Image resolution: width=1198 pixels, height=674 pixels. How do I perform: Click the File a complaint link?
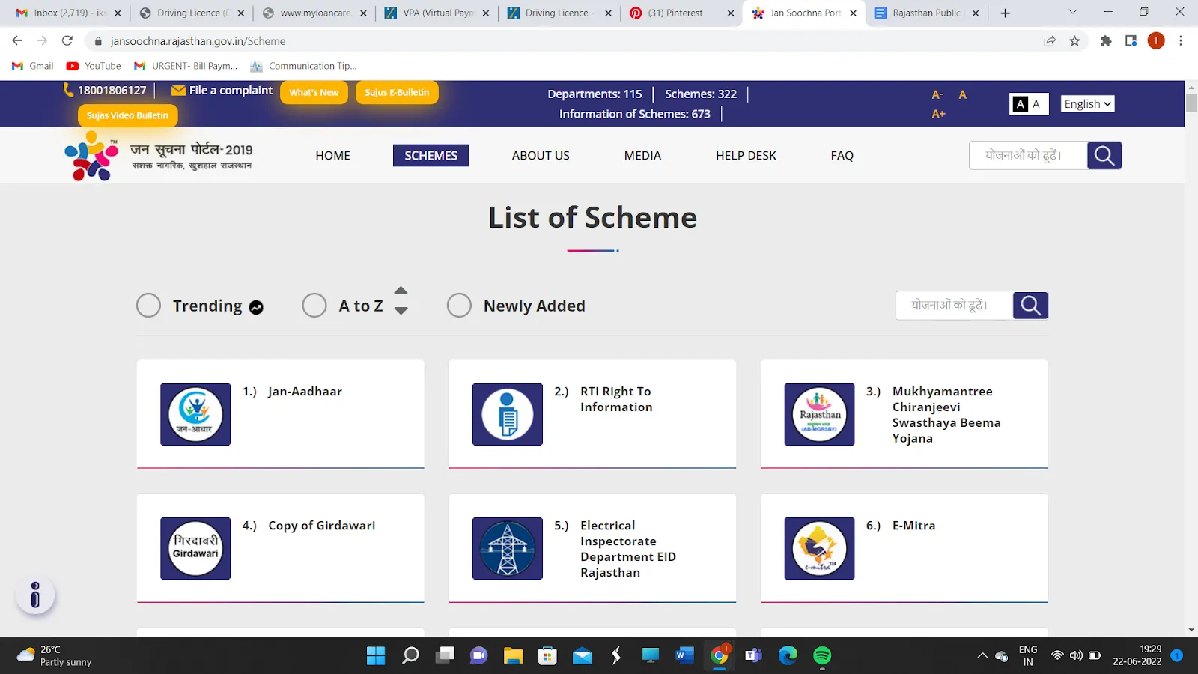click(x=222, y=91)
